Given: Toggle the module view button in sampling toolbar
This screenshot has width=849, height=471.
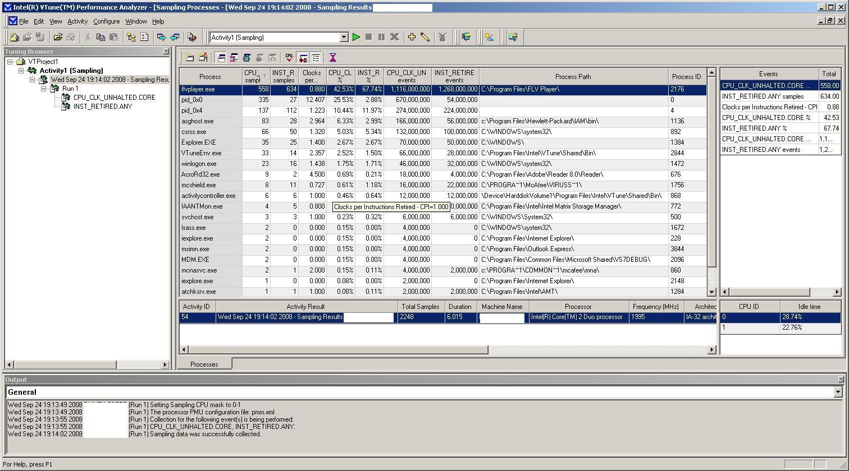Looking at the screenshot, I should (x=246, y=57).
